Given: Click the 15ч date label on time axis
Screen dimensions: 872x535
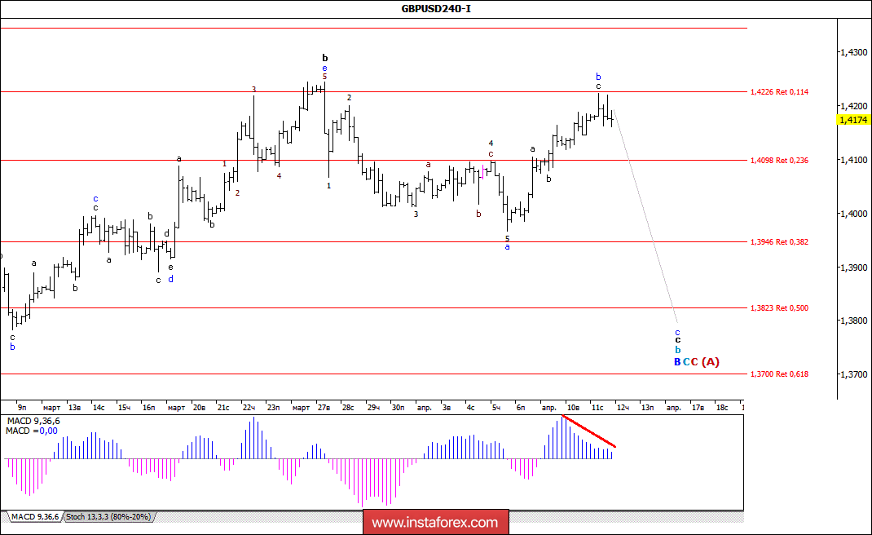Looking at the screenshot, I should 124,408.
